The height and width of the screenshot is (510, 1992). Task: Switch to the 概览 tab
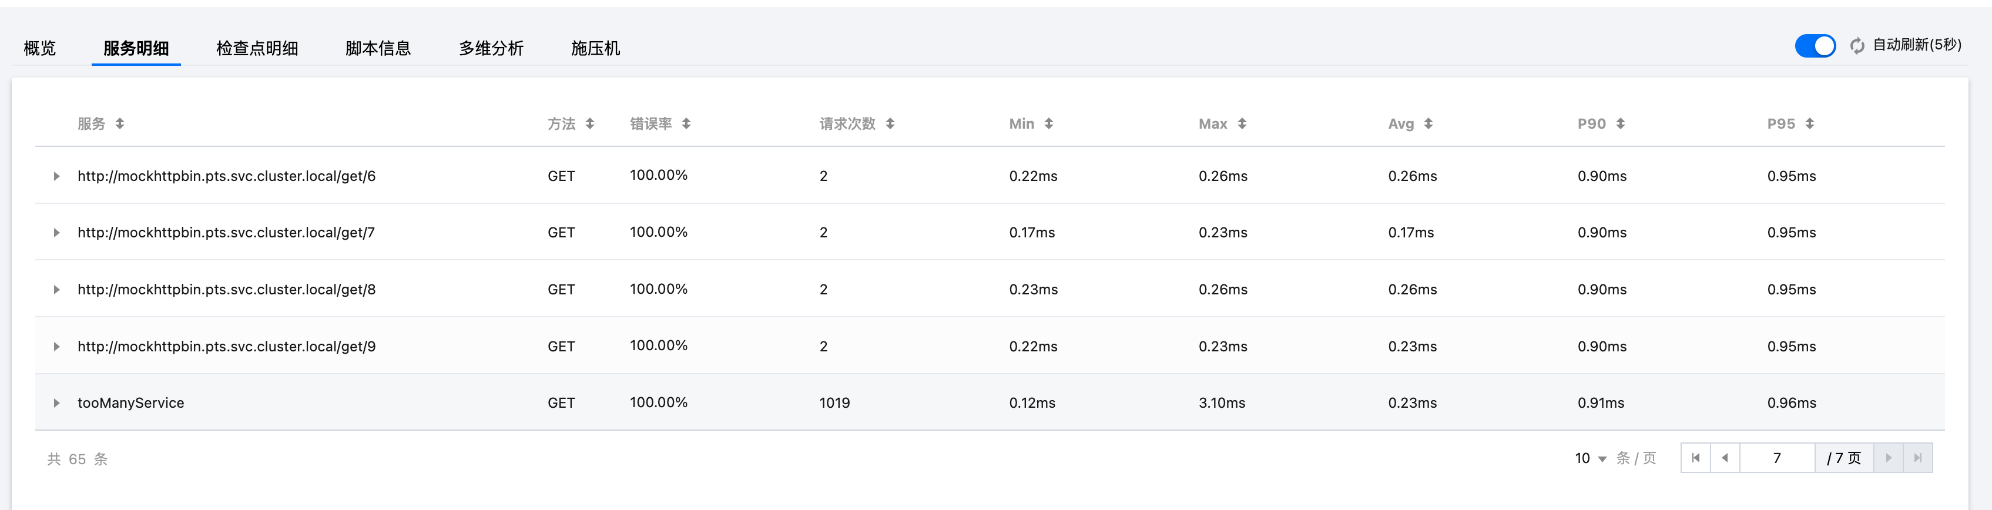(39, 49)
